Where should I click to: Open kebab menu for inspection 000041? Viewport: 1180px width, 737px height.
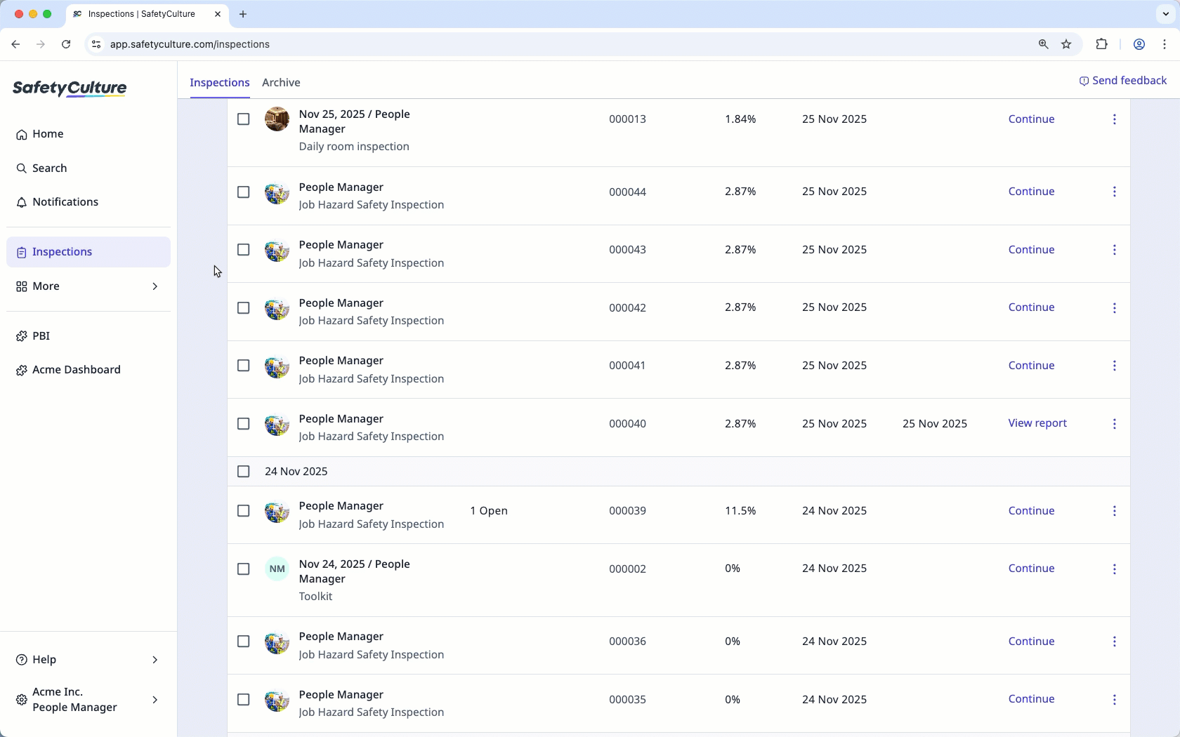[1114, 366]
